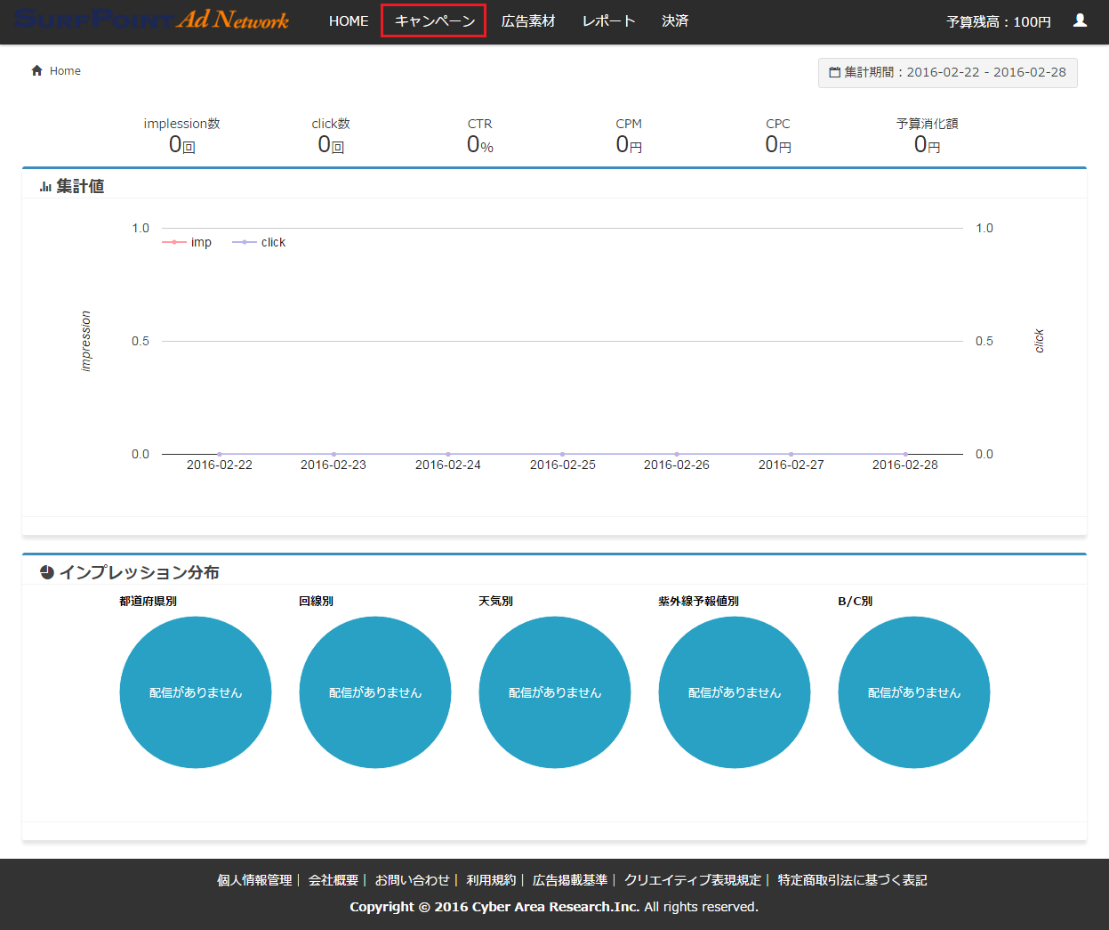Viewport: 1109px width, 930px height.
Task: Click the bar chart icon beside 集計値
Action: pos(45,187)
